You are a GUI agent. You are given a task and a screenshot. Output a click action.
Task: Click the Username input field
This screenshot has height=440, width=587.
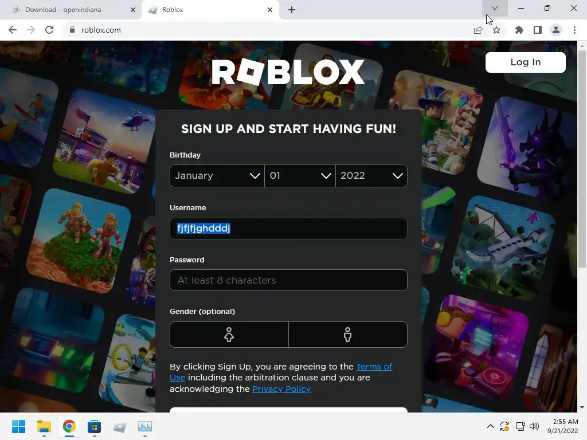[288, 229]
